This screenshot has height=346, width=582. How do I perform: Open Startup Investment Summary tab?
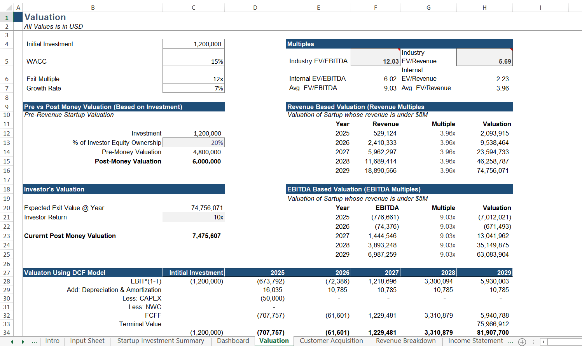[161, 341]
